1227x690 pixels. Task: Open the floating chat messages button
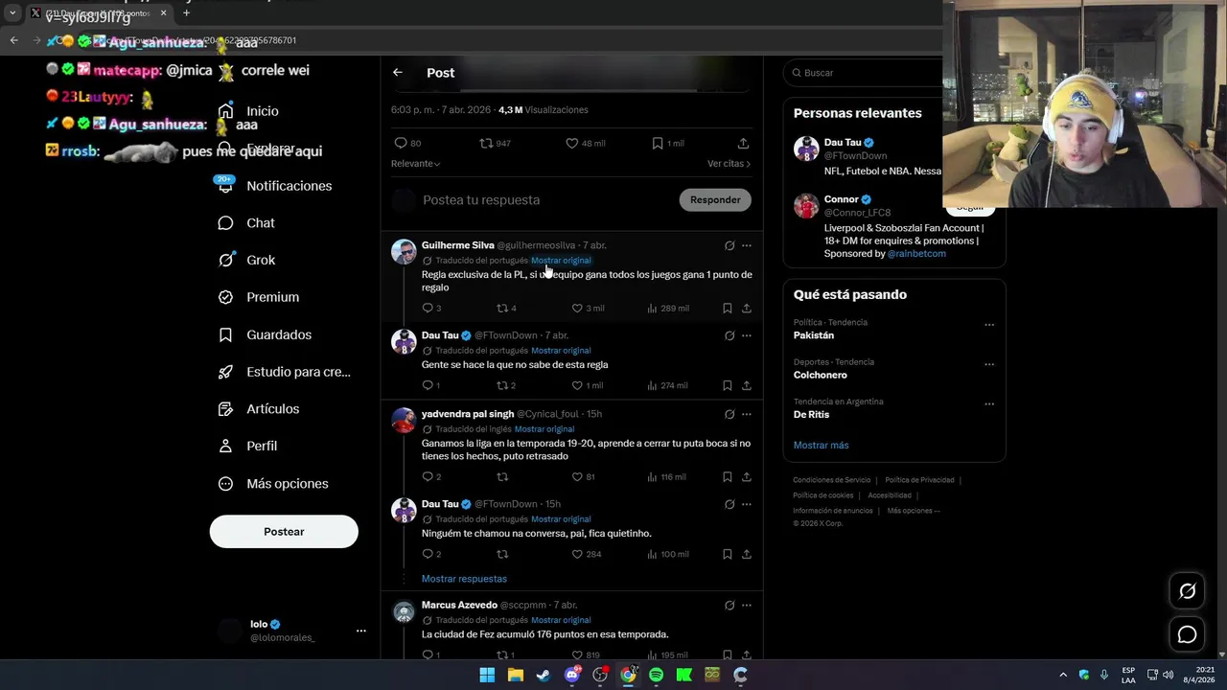coord(1187,634)
